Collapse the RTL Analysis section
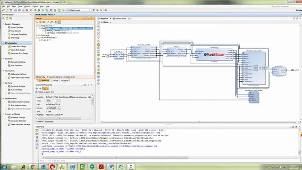302x170 pixels. pos(3,71)
